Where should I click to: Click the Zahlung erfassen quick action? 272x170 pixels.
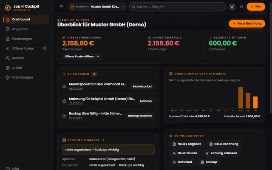221,153
